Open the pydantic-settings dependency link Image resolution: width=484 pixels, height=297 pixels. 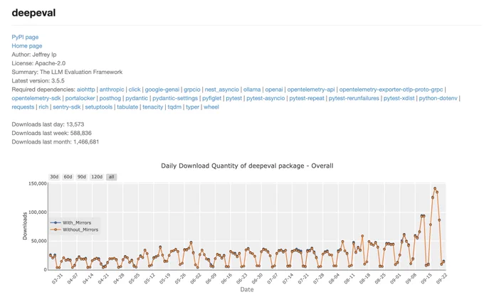tap(175, 98)
